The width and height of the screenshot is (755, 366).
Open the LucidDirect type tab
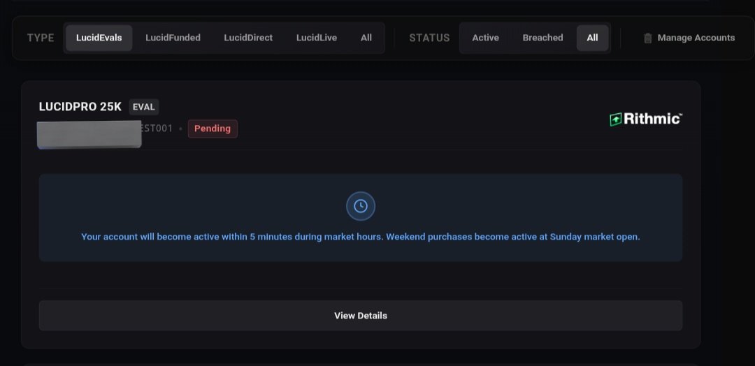pyautogui.click(x=248, y=38)
